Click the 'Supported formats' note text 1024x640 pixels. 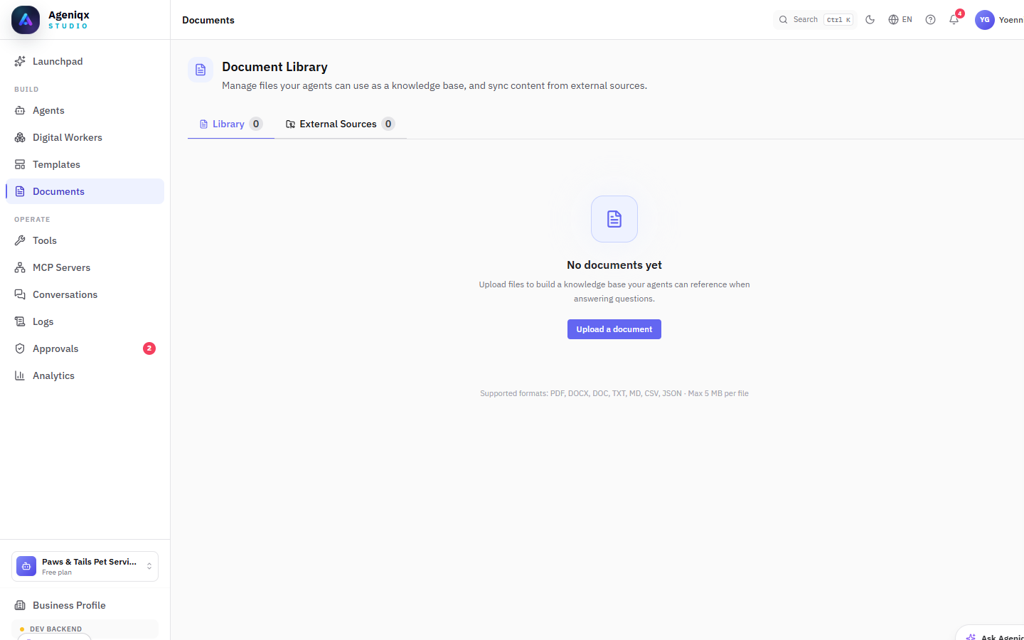(x=614, y=393)
